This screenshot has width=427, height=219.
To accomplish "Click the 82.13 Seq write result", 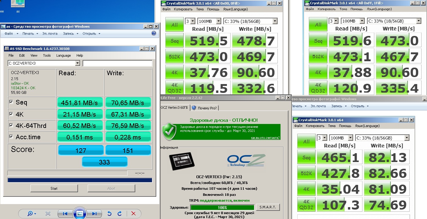I will pos(387,157).
